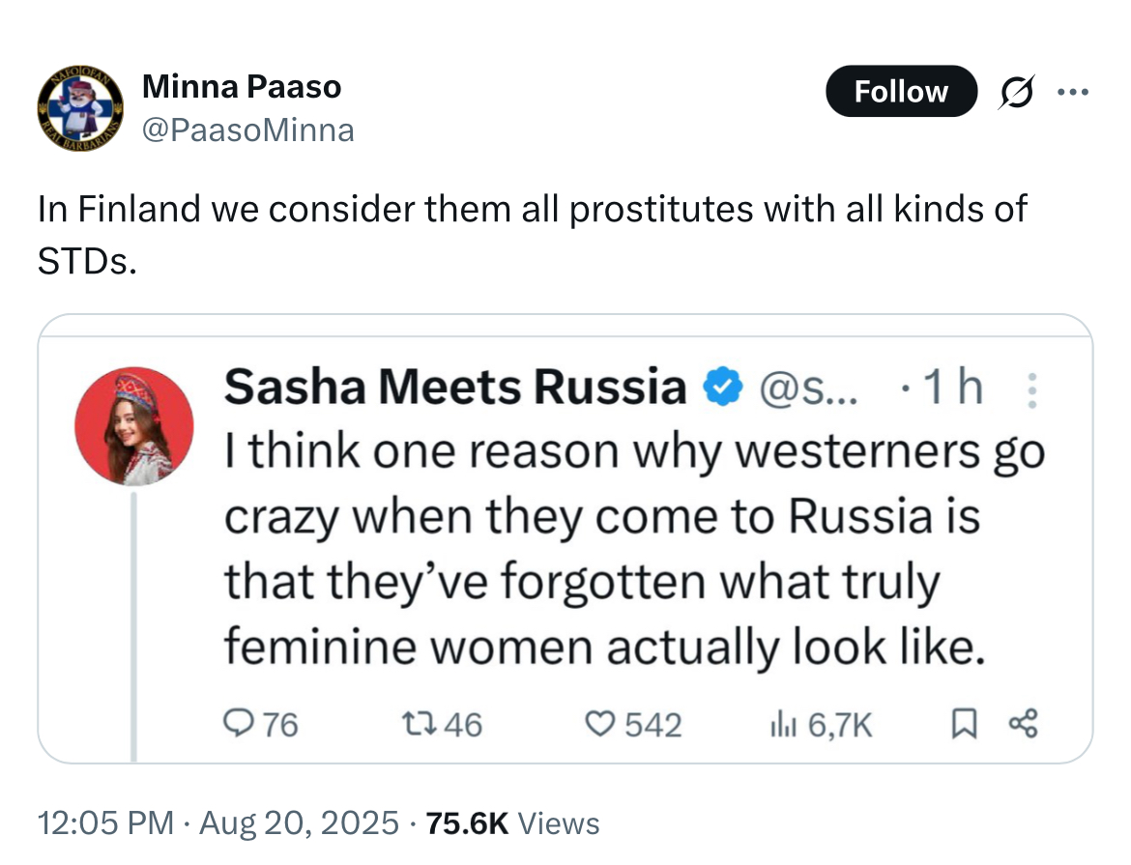Click Sasha Meets Russia profile picture
Viewport: 1131px width, 865px height.
tap(134, 425)
